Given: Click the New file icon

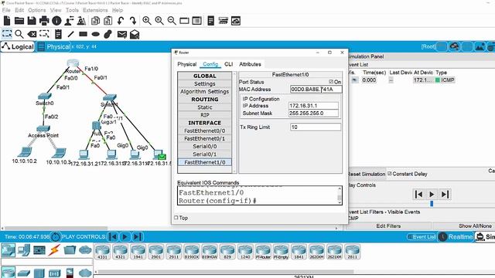Looking at the screenshot, I should tap(7, 21).
